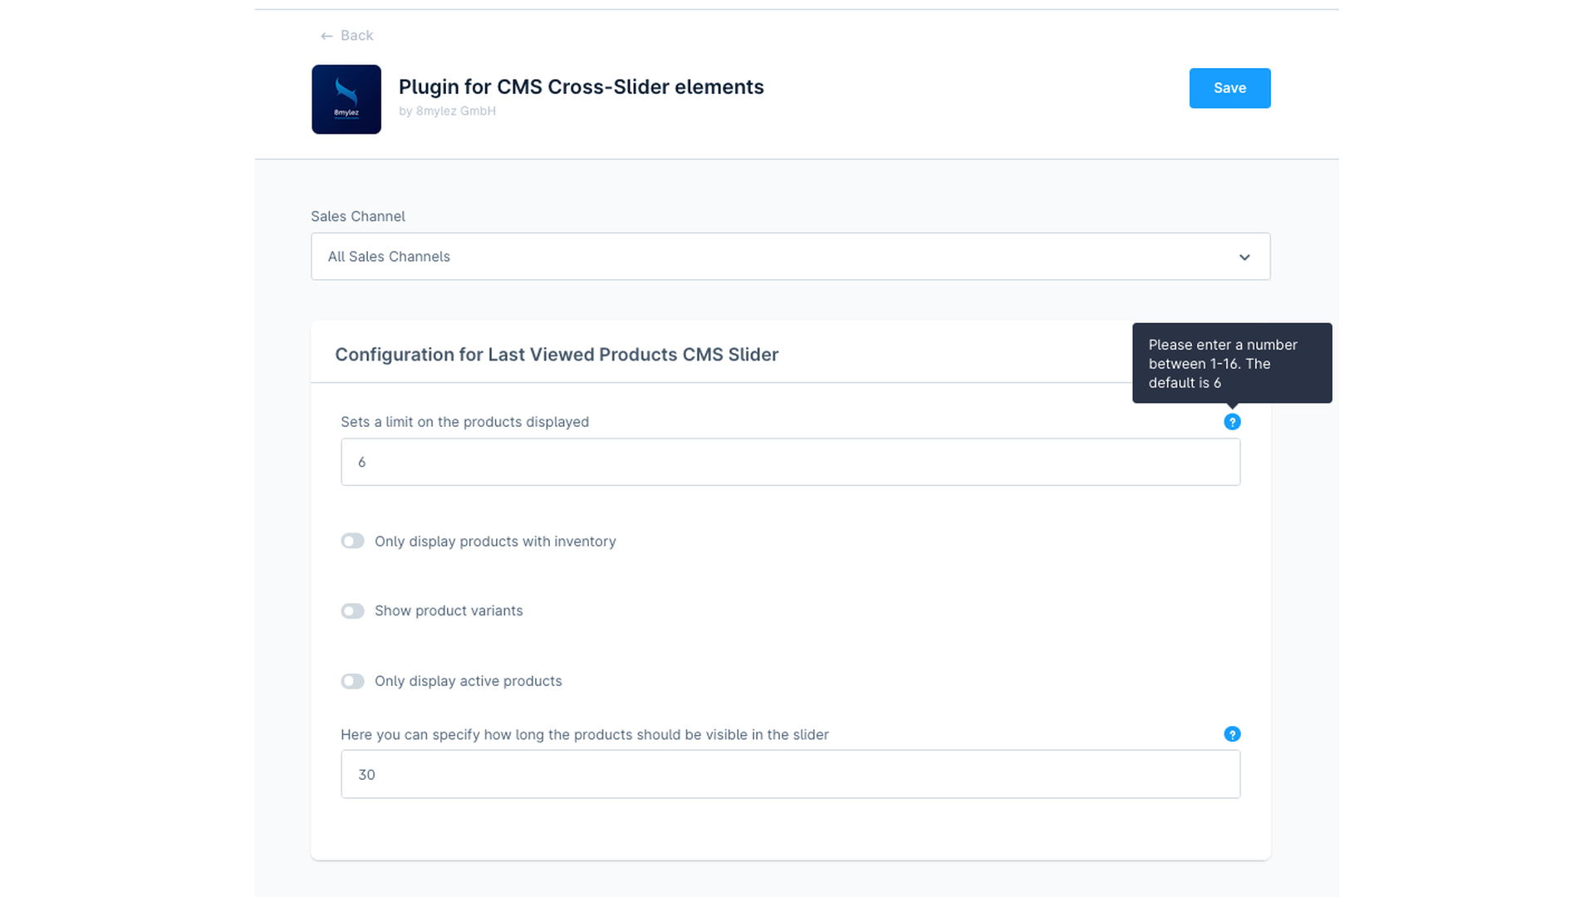The image size is (1595, 897).
Task: Expand the Sales Channel chevron arrow
Action: pos(1244,257)
